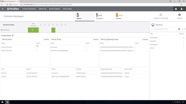Select the 55 hours event row
Viewport: 186px width, 104px height.
75,73
